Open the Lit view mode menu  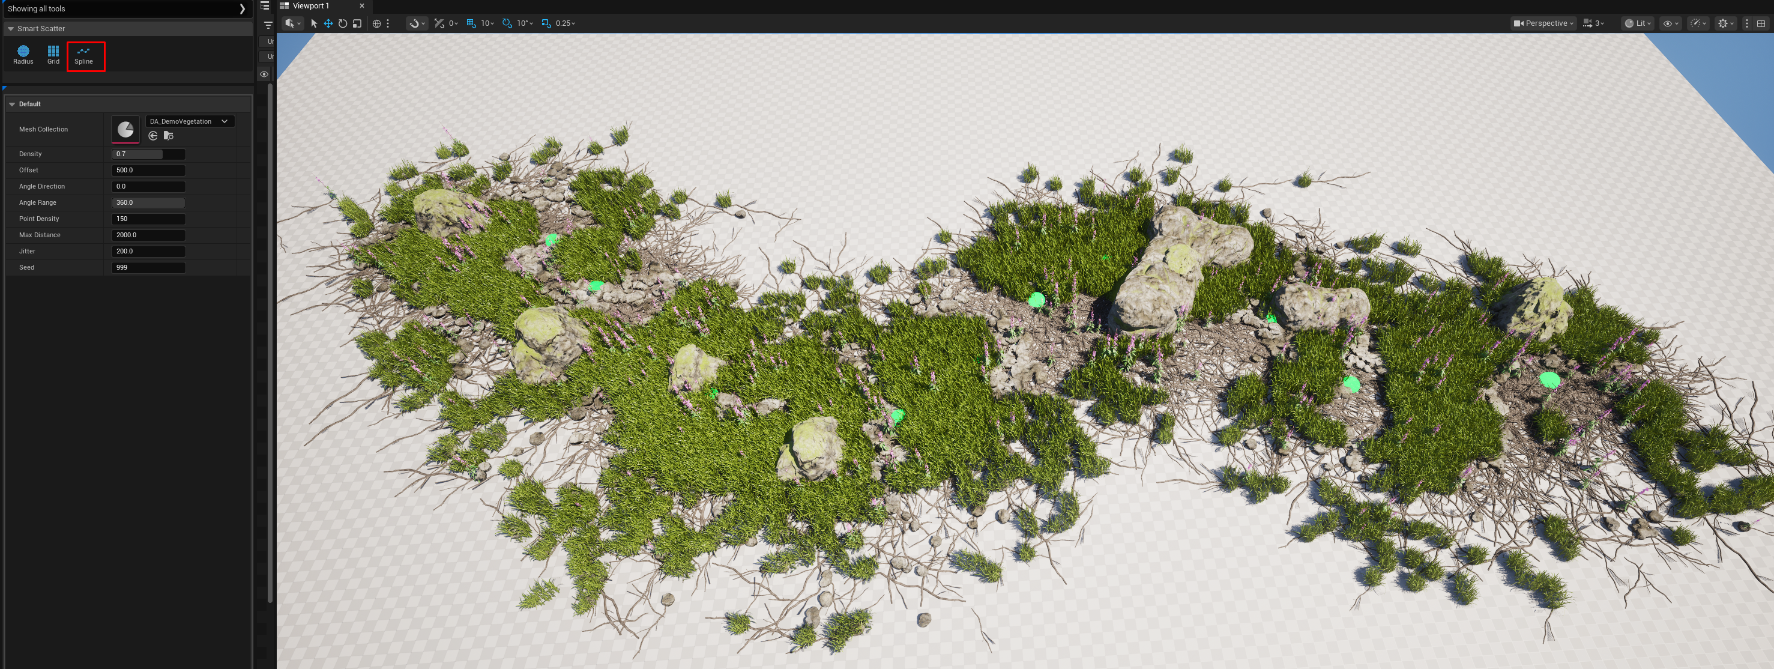[1638, 23]
